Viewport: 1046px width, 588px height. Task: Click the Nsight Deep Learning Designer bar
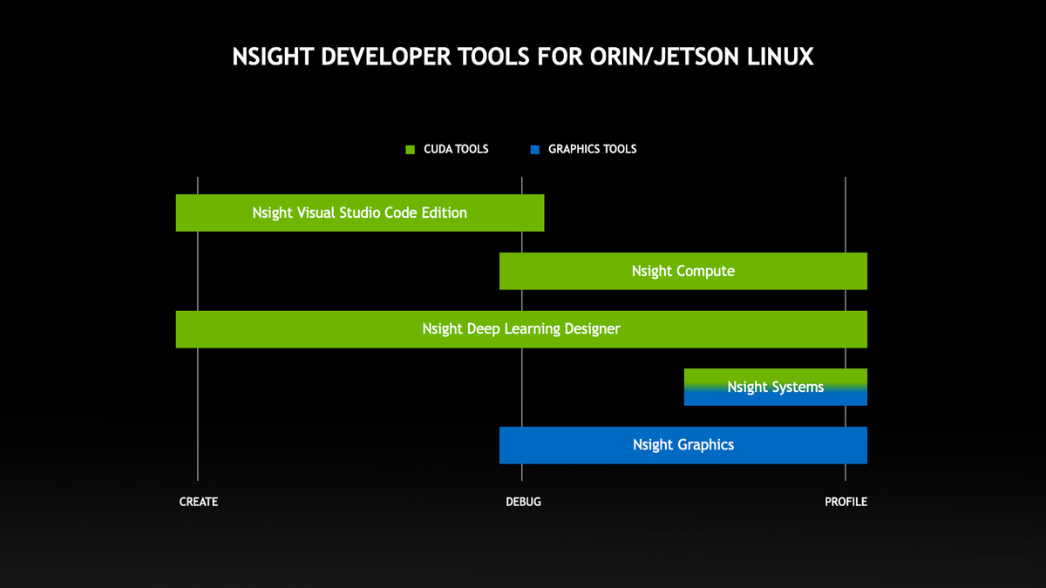click(x=520, y=329)
